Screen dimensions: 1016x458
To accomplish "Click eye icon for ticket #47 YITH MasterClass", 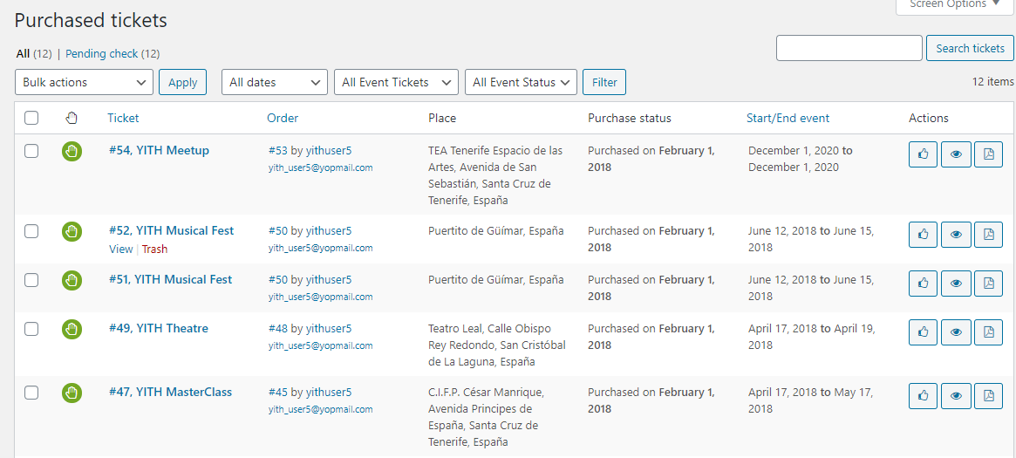I will pos(956,396).
